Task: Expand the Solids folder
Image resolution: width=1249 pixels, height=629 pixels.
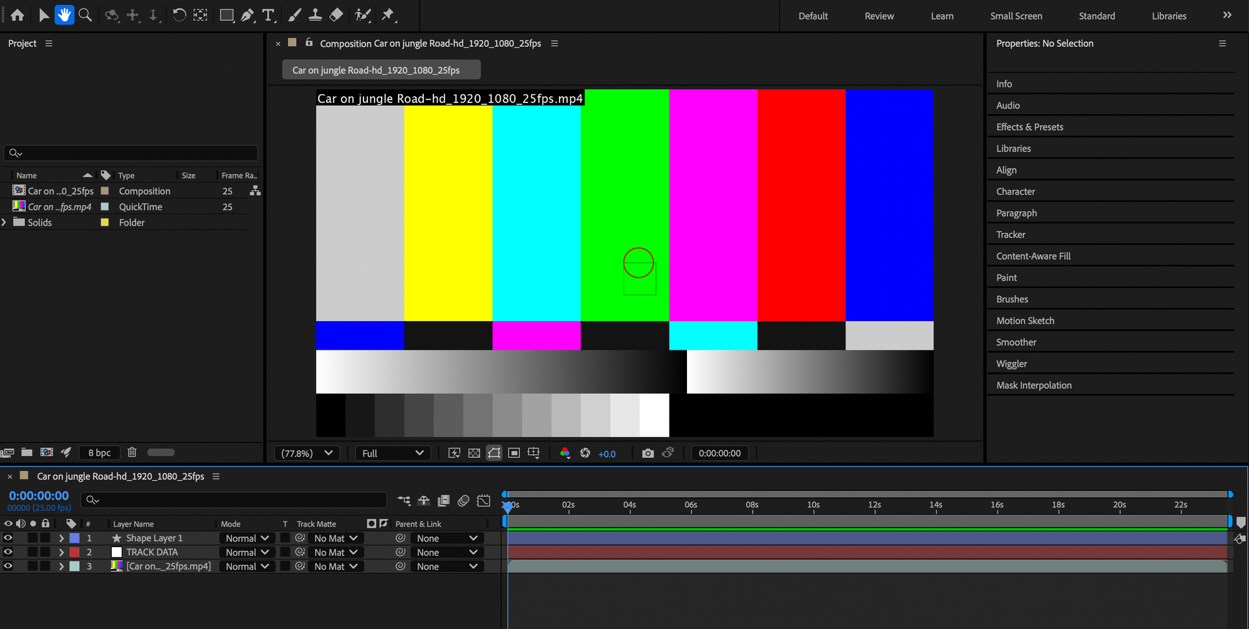Action: [x=4, y=222]
